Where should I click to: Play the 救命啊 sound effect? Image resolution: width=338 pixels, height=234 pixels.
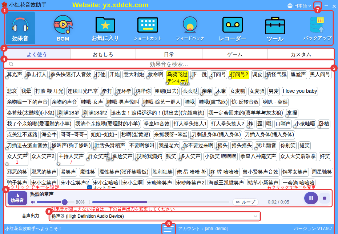(155, 75)
